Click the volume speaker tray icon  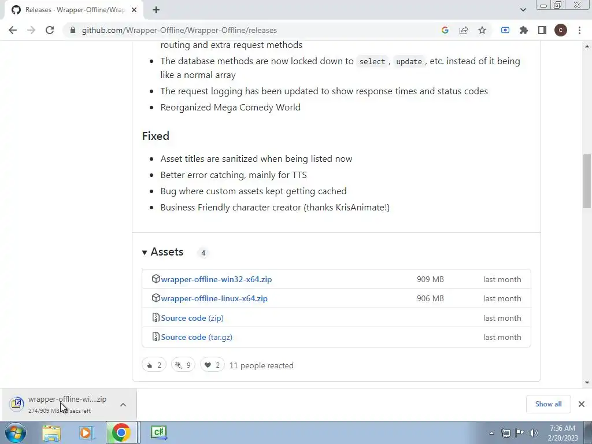(x=534, y=433)
